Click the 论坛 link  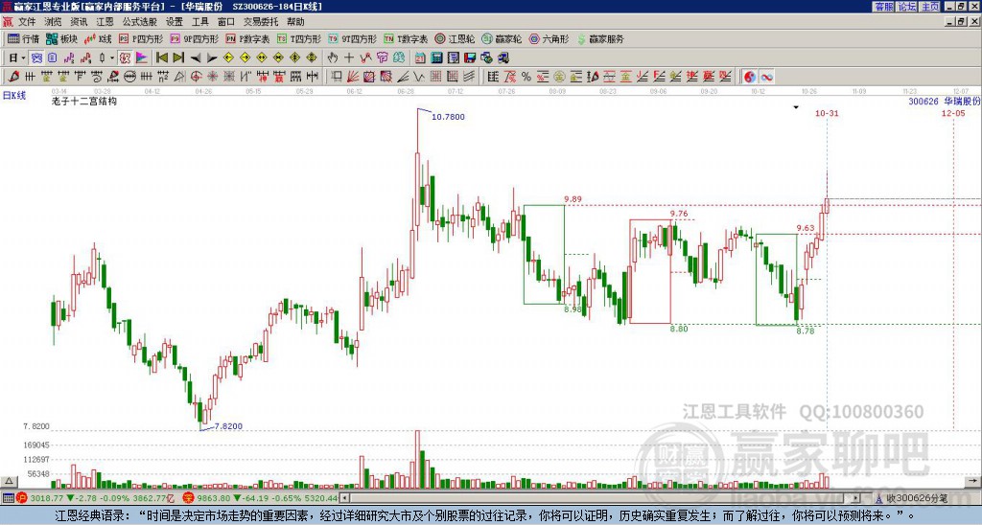pos(906,7)
